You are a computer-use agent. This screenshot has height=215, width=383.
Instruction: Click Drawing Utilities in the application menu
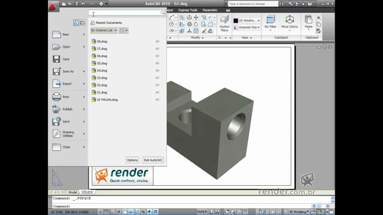(x=68, y=134)
